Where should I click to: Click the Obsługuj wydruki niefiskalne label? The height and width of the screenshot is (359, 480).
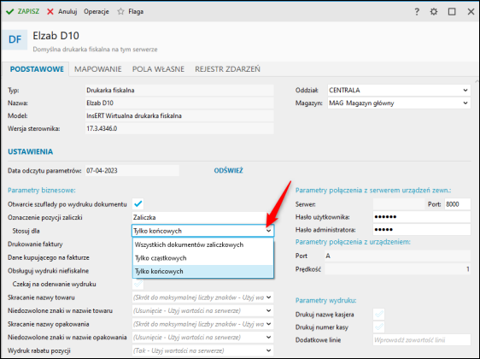pyautogui.click(x=48, y=271)
